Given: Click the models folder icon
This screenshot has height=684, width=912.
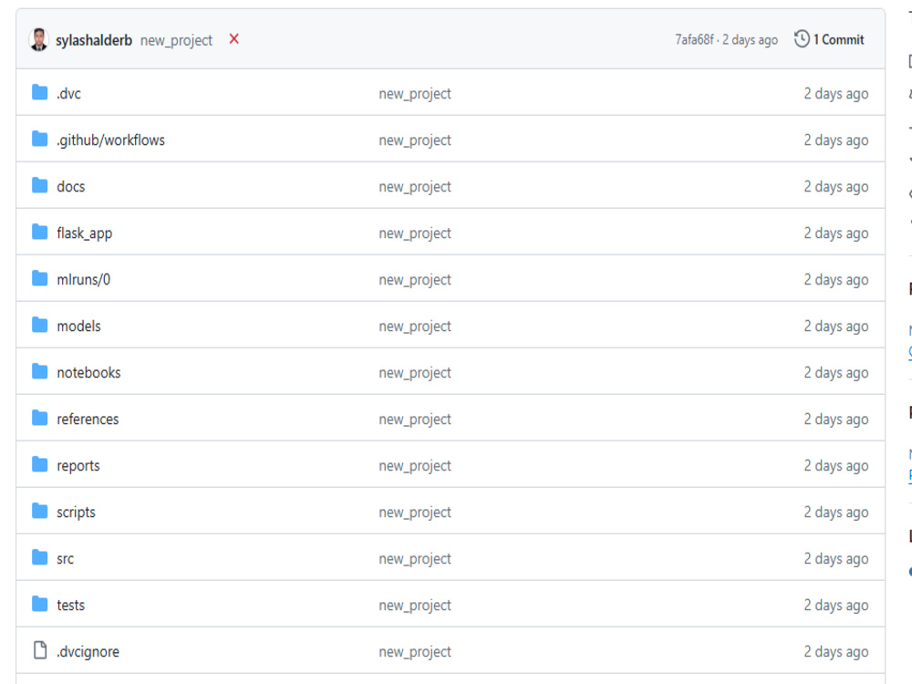Looking at the screenshot, I should click(39, 326).
